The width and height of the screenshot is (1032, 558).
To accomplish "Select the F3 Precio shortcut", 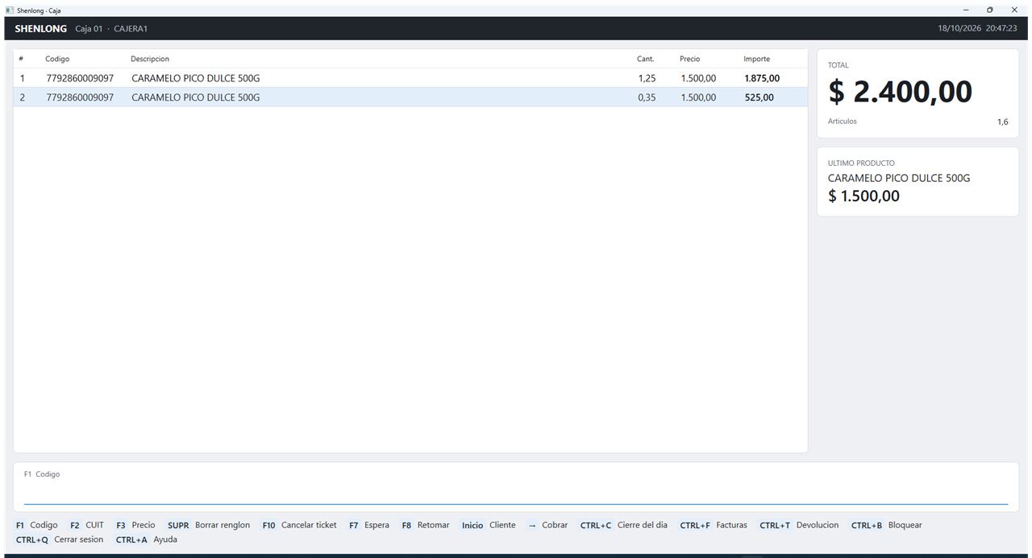I will 135,525.
